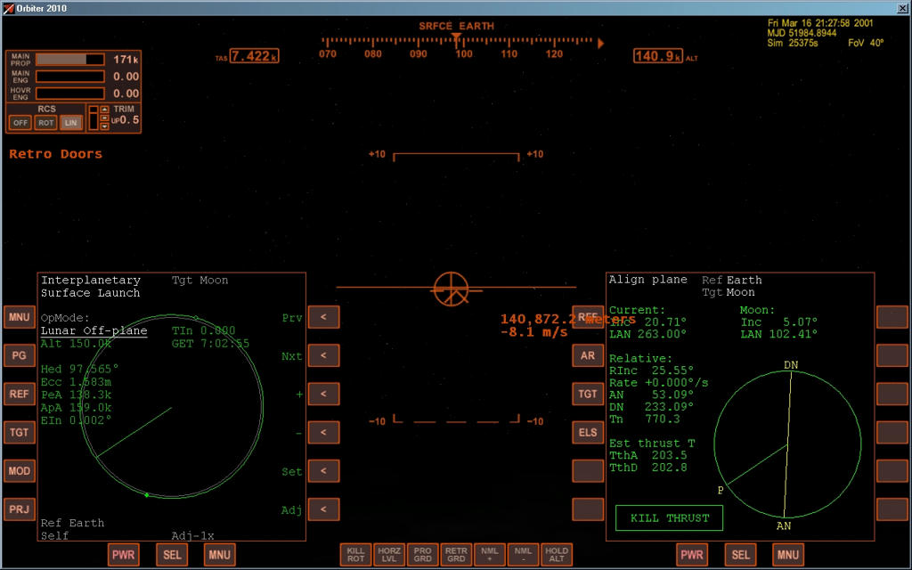
Task: Enable HOLD ALT altitude hold
Action: tap(557, 554)
